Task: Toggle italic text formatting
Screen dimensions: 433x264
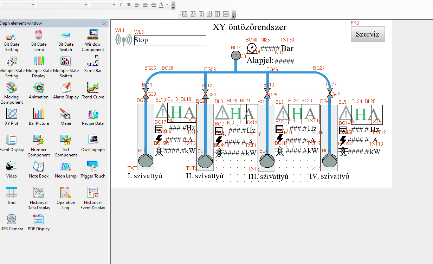Action: click(x=121, y=5)
